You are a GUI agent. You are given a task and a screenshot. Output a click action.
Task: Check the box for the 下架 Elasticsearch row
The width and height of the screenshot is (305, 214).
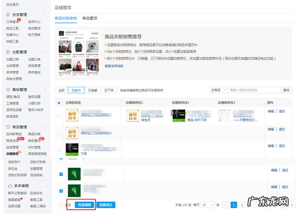point(59,150)
